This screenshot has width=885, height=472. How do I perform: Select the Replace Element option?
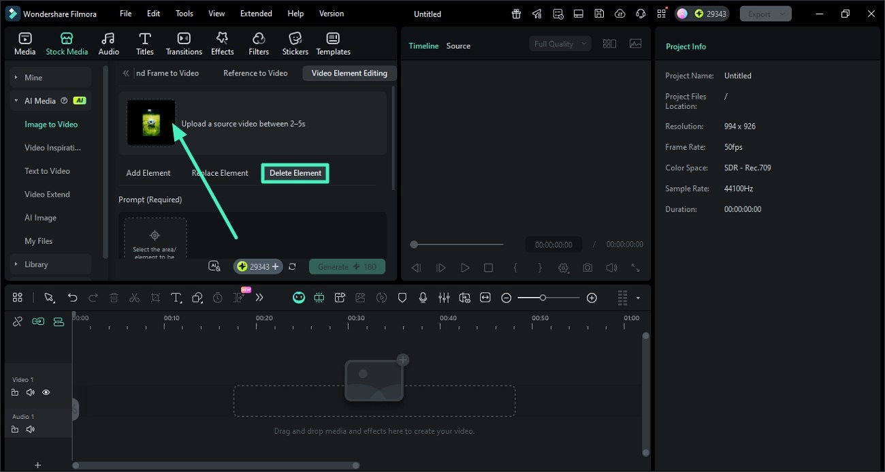(220, 173)
